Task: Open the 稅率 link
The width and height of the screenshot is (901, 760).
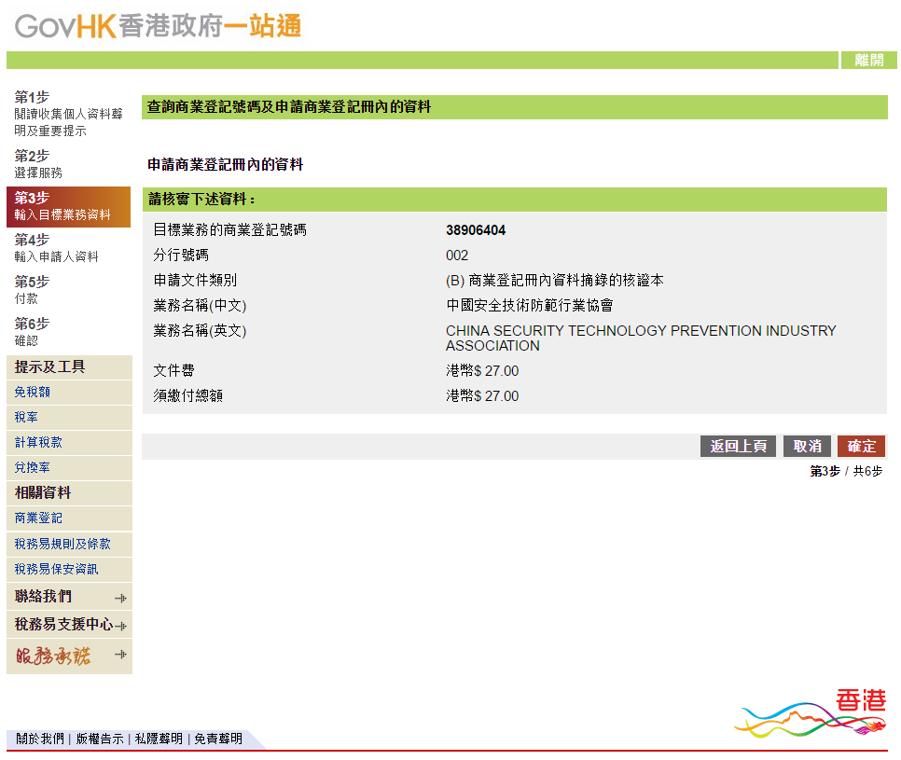Action: coord(26,417)
